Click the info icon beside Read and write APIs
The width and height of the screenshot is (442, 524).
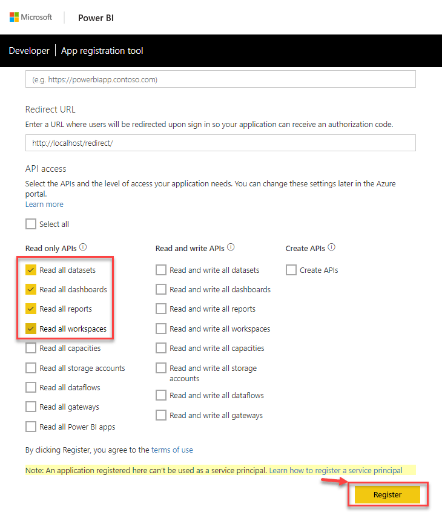click(231, 247)
